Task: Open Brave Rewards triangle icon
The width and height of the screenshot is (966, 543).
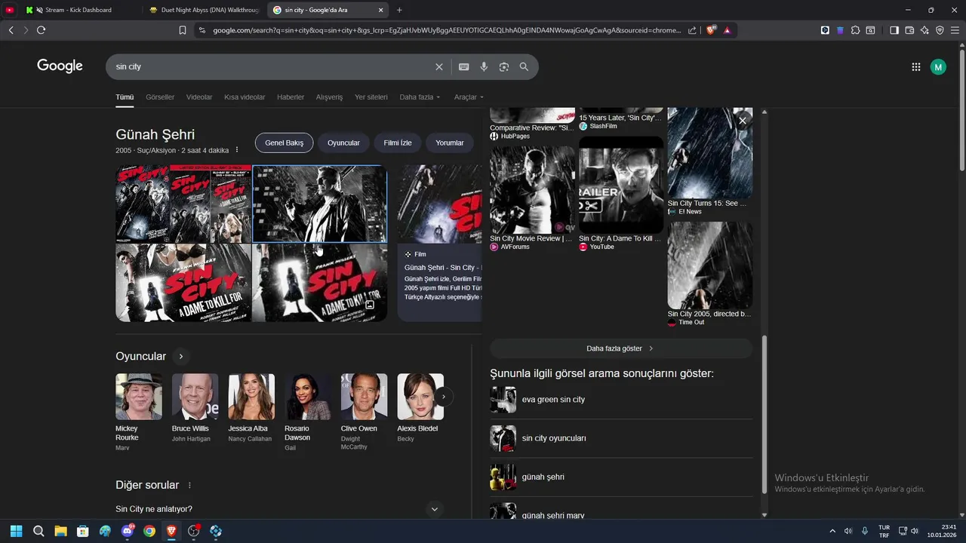Action: tap(727, 30)
